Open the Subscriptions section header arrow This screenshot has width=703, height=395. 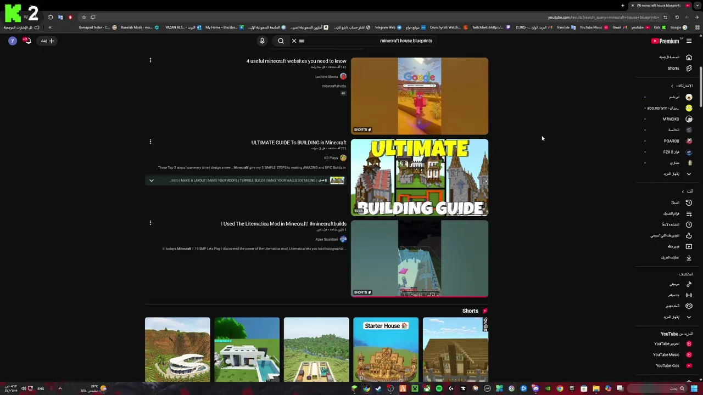click(x=672, y=86)
